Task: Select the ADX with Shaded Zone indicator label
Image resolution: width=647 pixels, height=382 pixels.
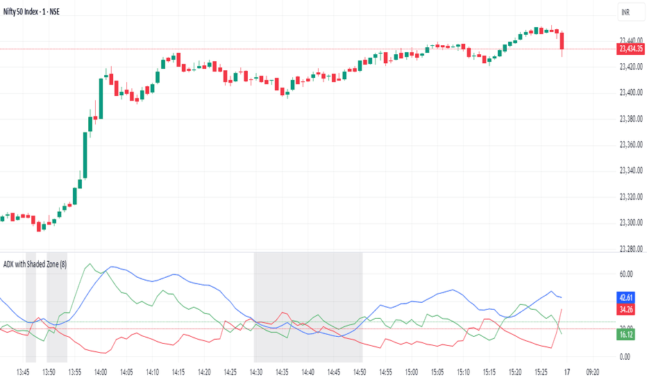Action: [x=35, y=265]
